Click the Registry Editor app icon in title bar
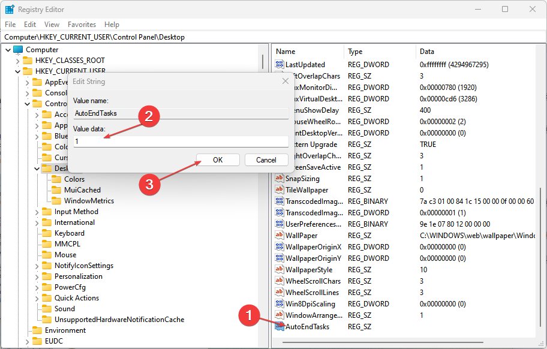 pos(10,9)
